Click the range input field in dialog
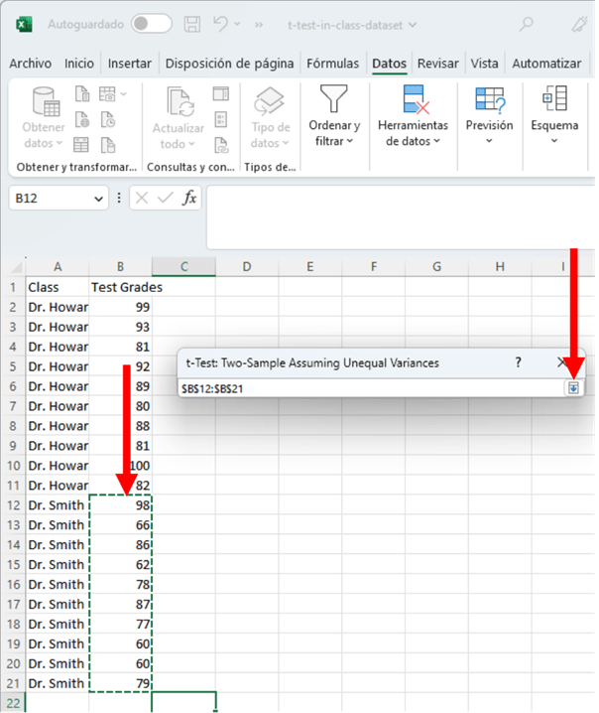This screenshot has height=713, width=599. [367, 388]
